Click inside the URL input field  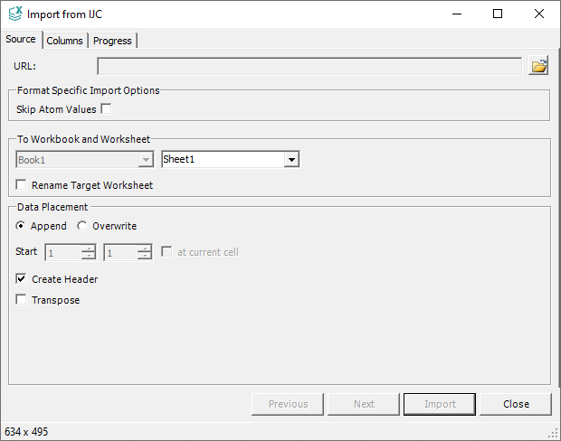[x=309, y=66]
